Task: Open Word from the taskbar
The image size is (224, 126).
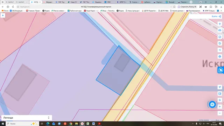Action: coord(93,124)
